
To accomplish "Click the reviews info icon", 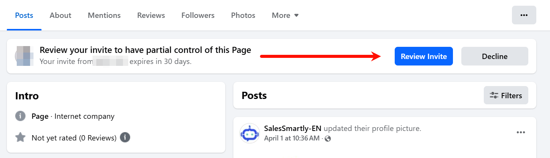I will (125, 137).
